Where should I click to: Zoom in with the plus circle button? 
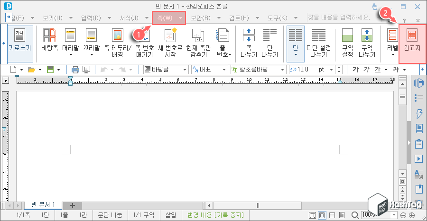412,215
